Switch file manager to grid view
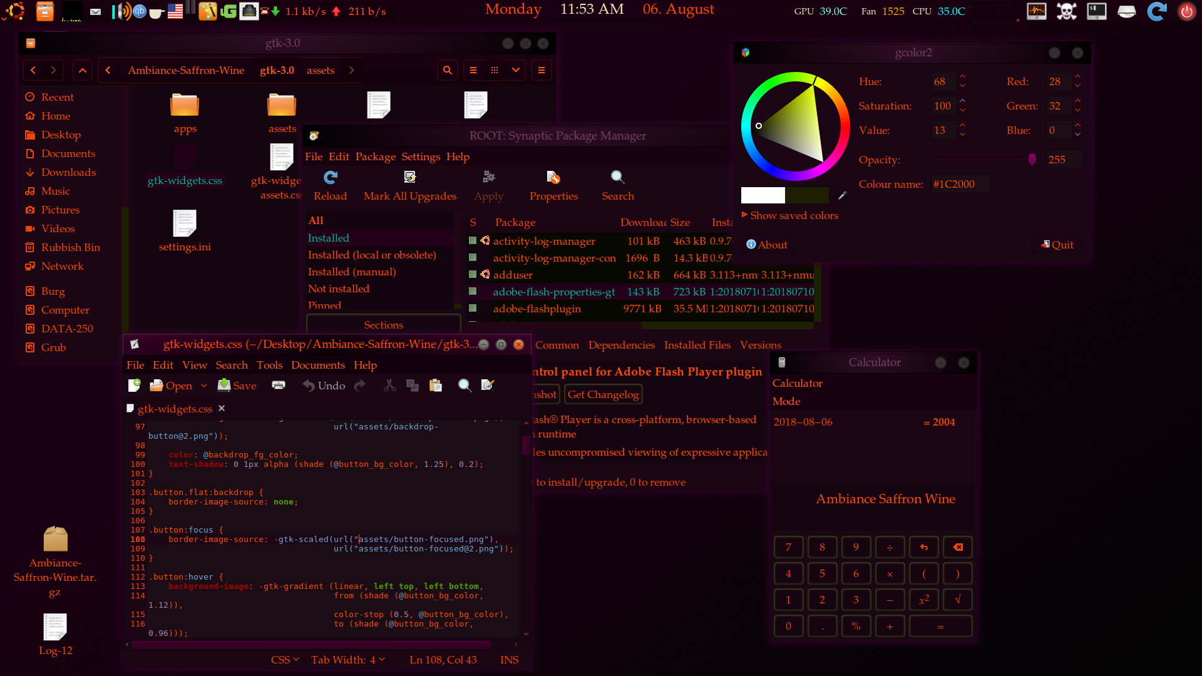 pos(495,70)
